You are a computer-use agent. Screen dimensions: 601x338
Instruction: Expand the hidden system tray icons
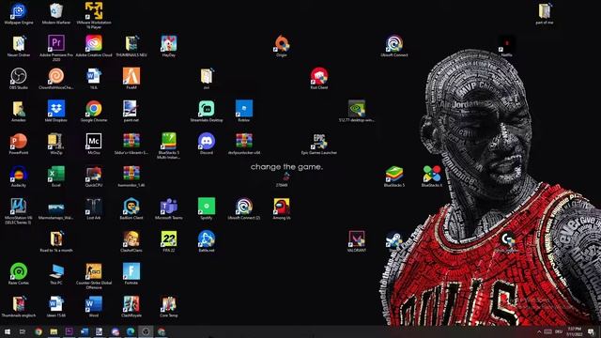pyautogui.click(x=539, y=331)
